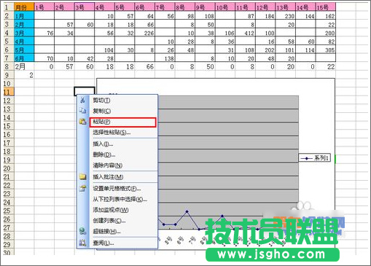The height and width of the screenshot is (266, 371).
Task: Select the blue 4月 cell
Action: [24, 42]
